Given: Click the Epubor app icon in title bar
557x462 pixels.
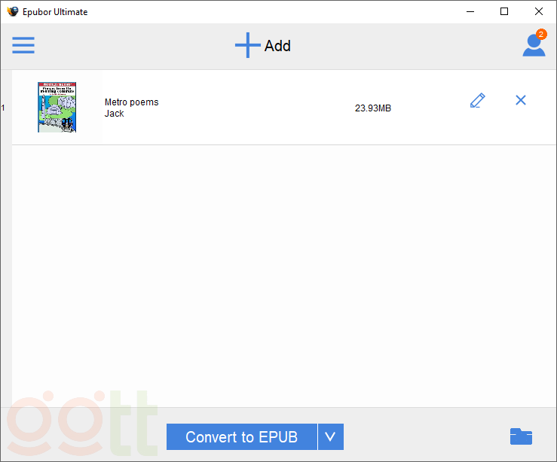Looking at the screenshot, I should click(x=12, y=11).
